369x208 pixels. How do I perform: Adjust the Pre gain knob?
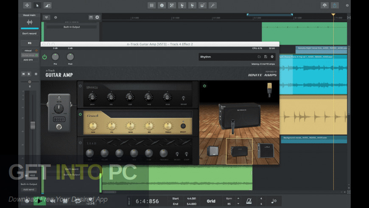(x=55, y=57)
